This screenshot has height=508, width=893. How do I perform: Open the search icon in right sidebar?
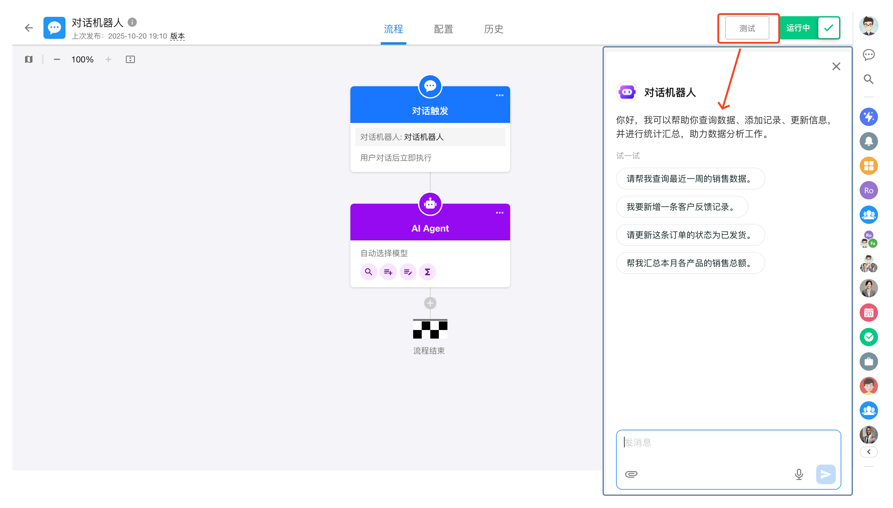(868, 80)
